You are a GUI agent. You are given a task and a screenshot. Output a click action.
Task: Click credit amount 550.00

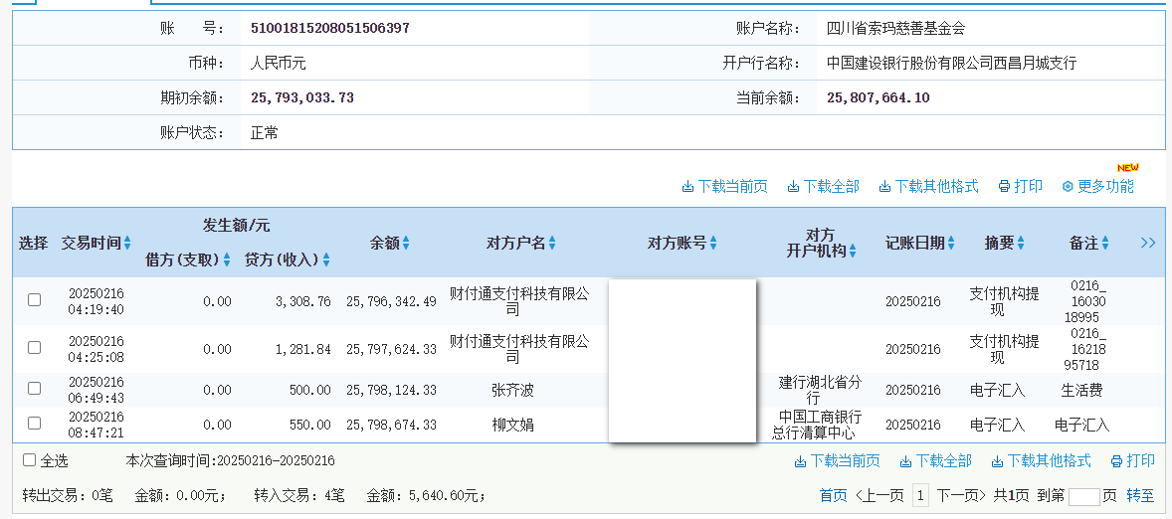pos(310,425)
